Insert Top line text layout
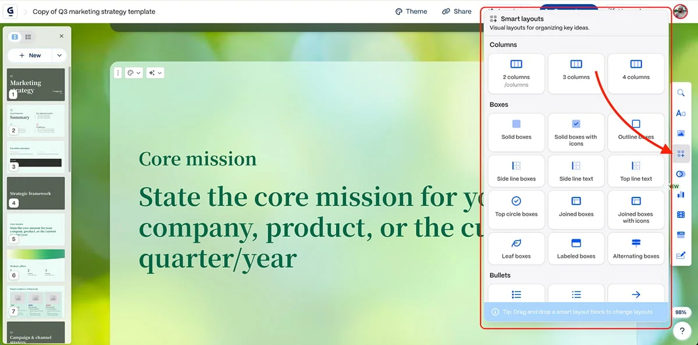Viewport: 698px width, 345px height. click(636, 171)
